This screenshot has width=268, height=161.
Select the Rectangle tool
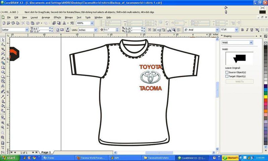[x=3, y=67]
